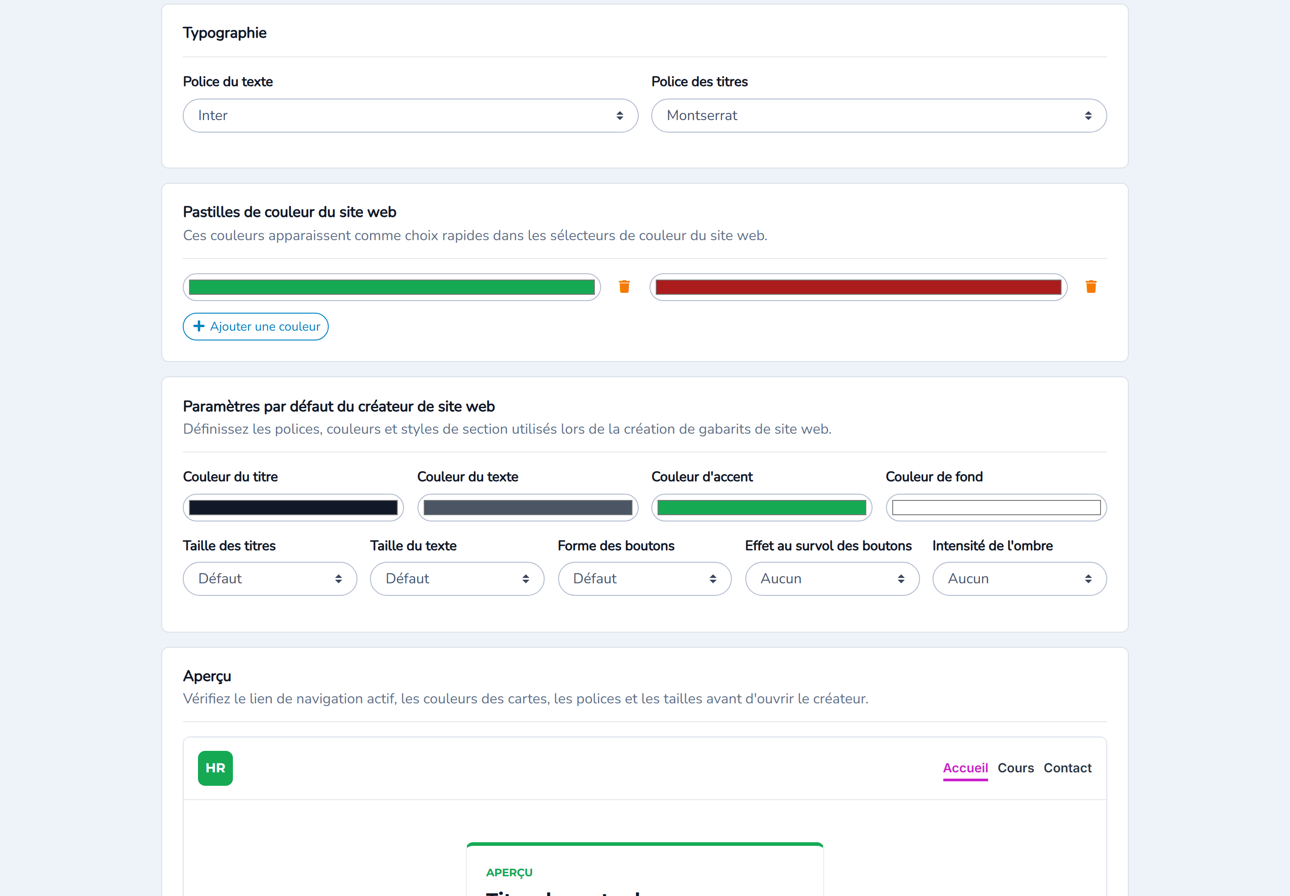Pick the green website color swatch

coord(392,288)
